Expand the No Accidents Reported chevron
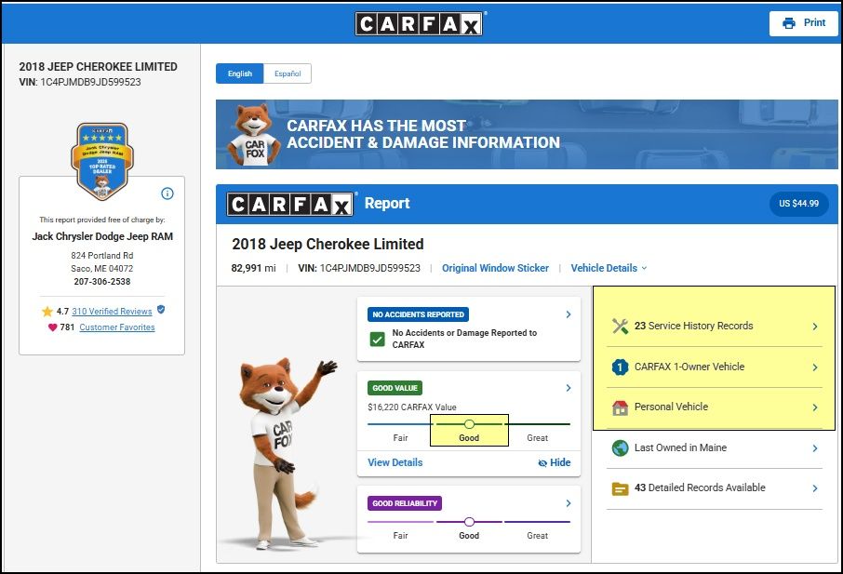This screenshot has height=574, width=843. coord(569,314)
